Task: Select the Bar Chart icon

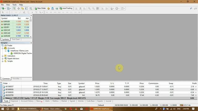Action: [x=76, y=8]
